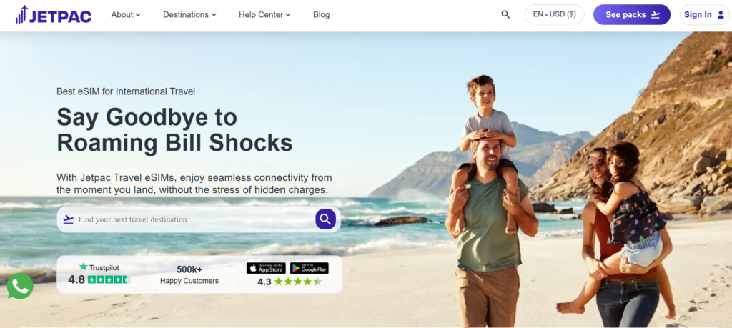
Task: Click the See packs button
Action: [x=632, y=14]
